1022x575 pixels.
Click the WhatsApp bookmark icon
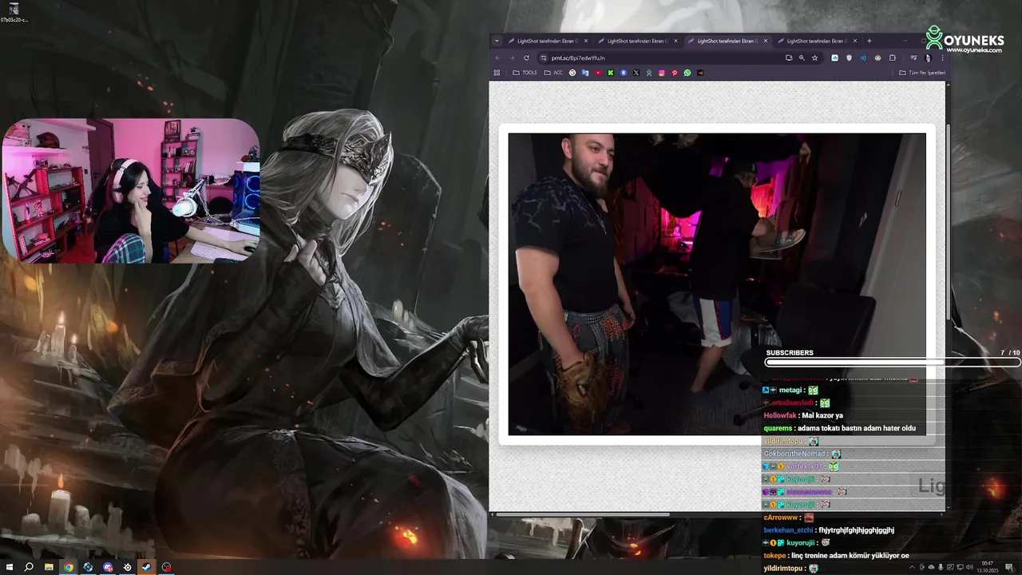687,73
